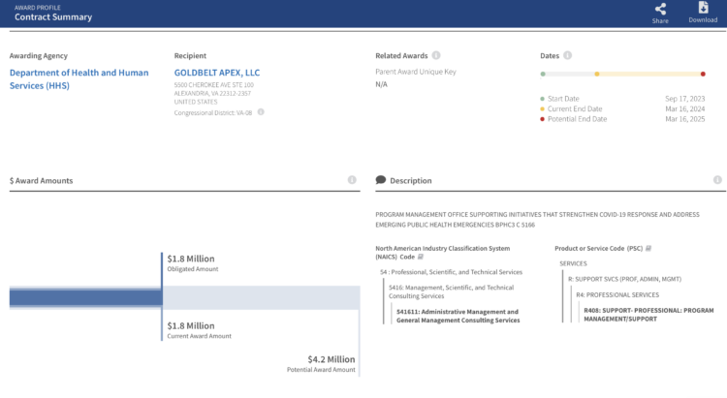Open the Dates info icon

pos(567,55)
